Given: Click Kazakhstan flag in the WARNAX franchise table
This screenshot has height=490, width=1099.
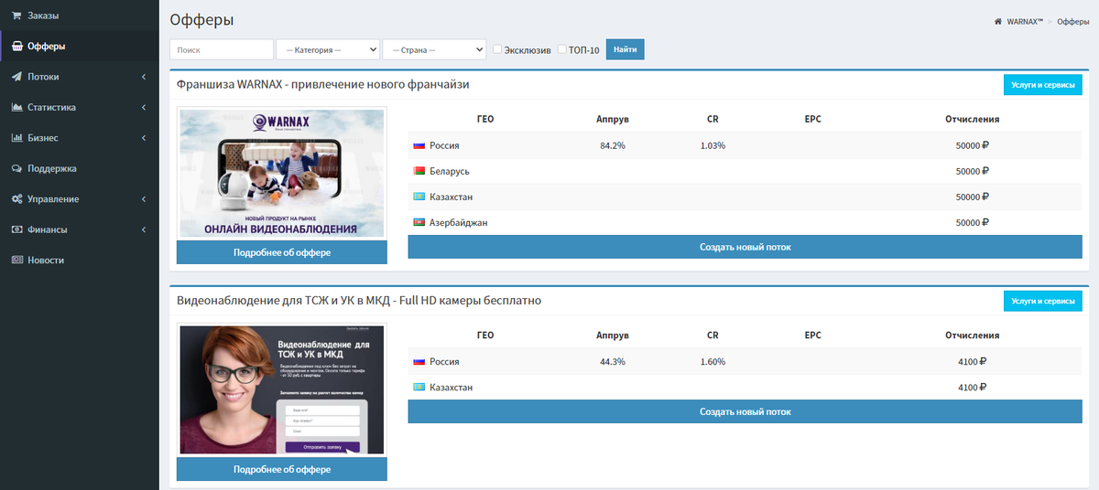Looking at the screenshot, I should pyautogui.click(x=419, y=197).
